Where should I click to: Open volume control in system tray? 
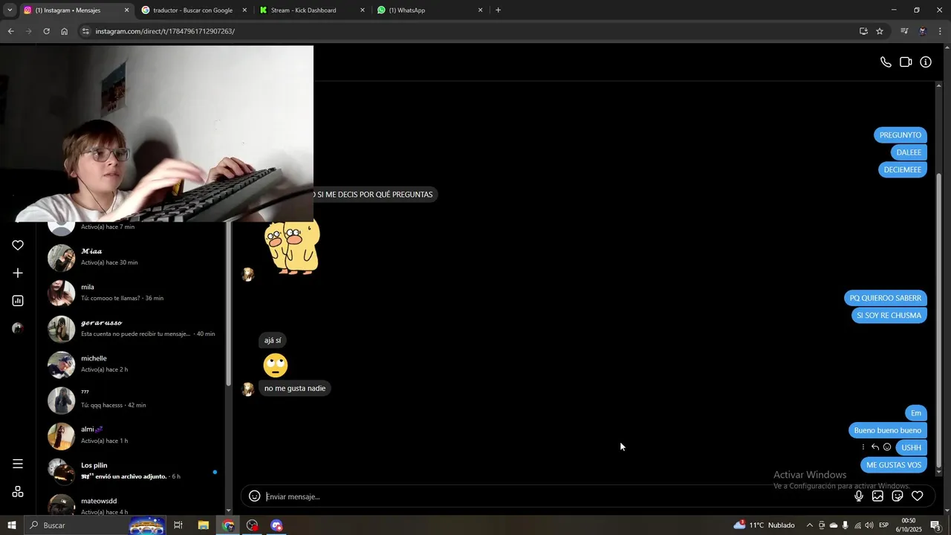869,525
